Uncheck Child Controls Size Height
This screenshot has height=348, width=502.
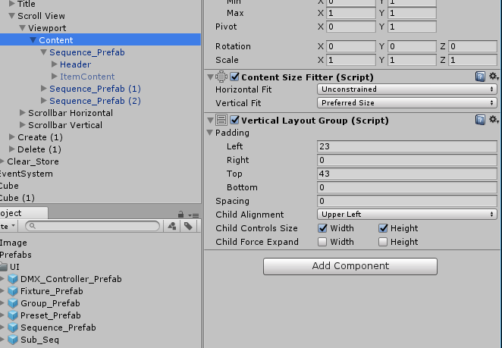click(383, 228)
